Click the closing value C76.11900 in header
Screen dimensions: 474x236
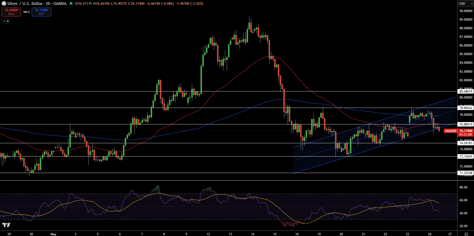(136, 4)
